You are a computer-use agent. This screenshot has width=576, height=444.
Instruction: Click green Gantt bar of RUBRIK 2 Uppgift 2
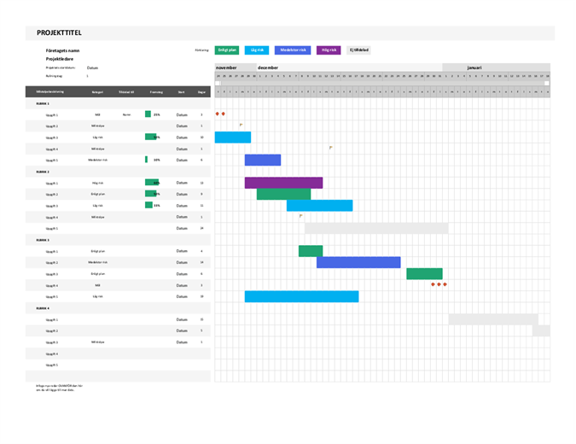coord(283,194)
